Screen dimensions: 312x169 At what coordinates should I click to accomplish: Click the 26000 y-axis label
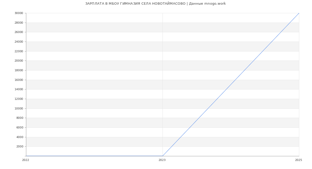pos(19,32)
